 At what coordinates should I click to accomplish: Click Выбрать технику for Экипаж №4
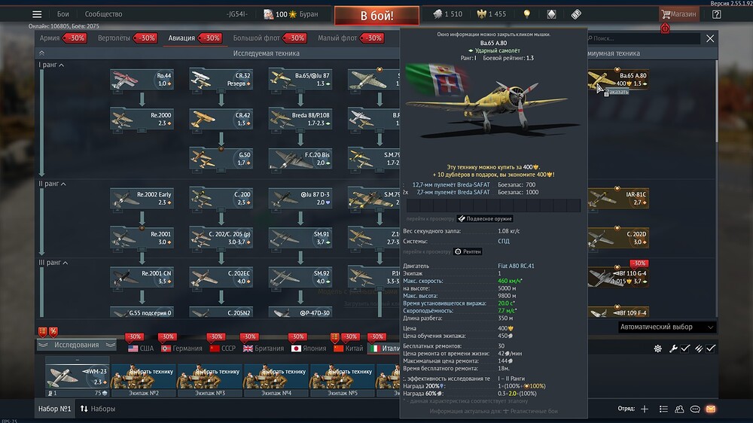(x=276, y=376)
